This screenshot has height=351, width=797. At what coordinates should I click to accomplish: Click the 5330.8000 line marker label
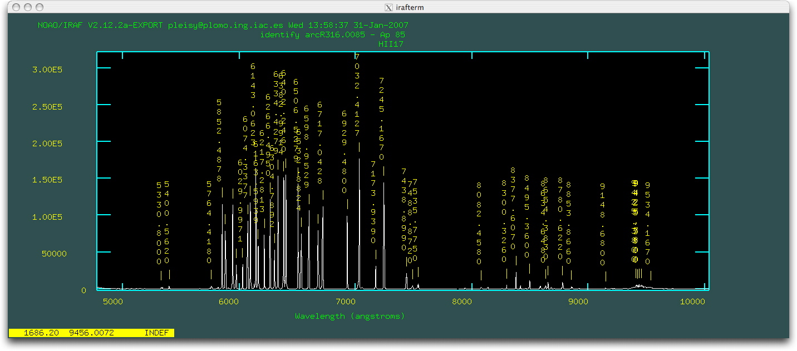(159, 223)
